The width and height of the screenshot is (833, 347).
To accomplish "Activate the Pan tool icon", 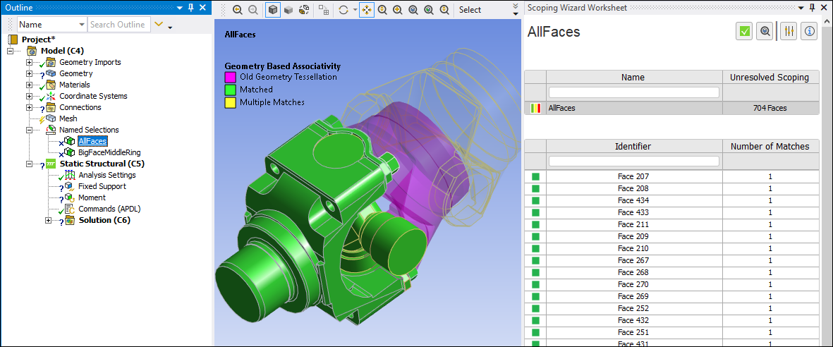I will (367, 10).
